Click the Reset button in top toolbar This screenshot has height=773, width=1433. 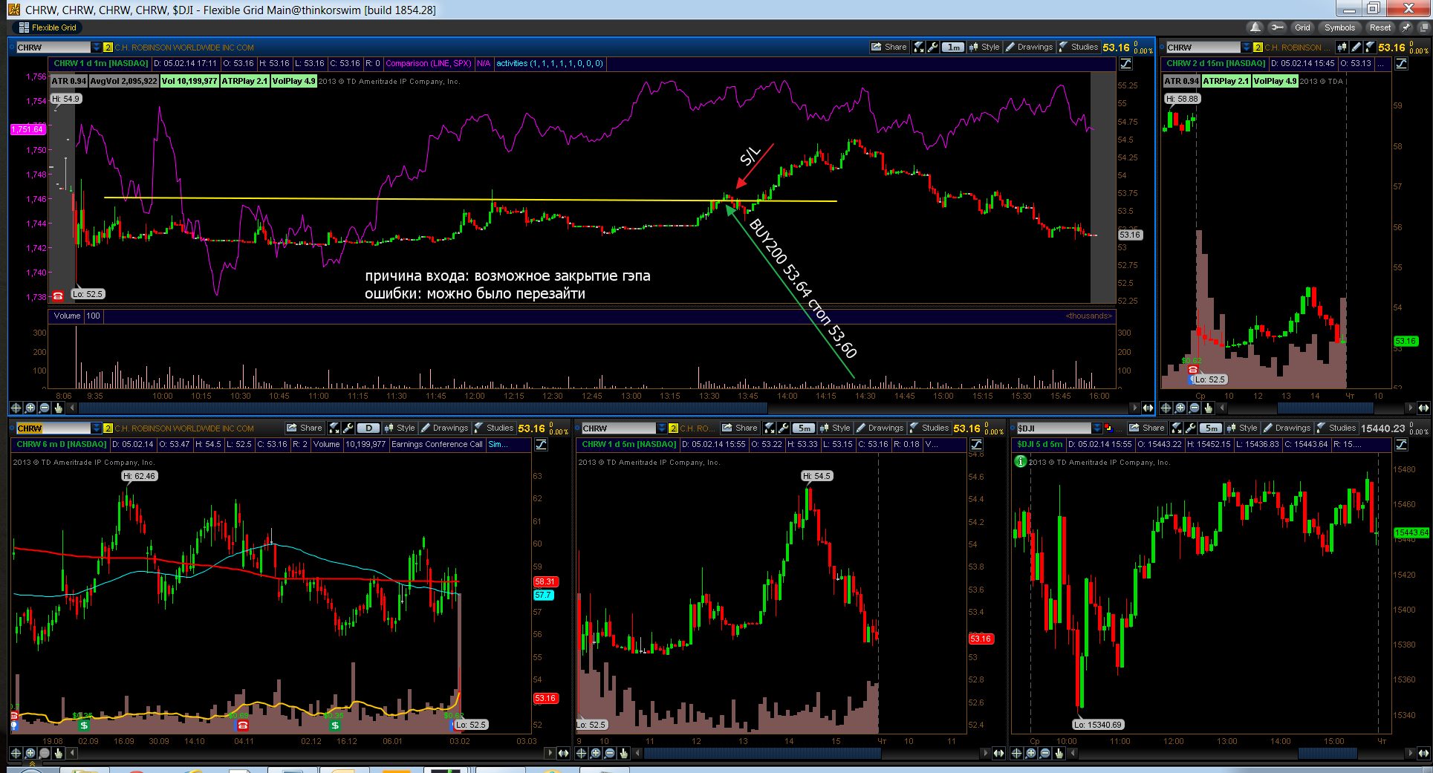coord(1380,27)
